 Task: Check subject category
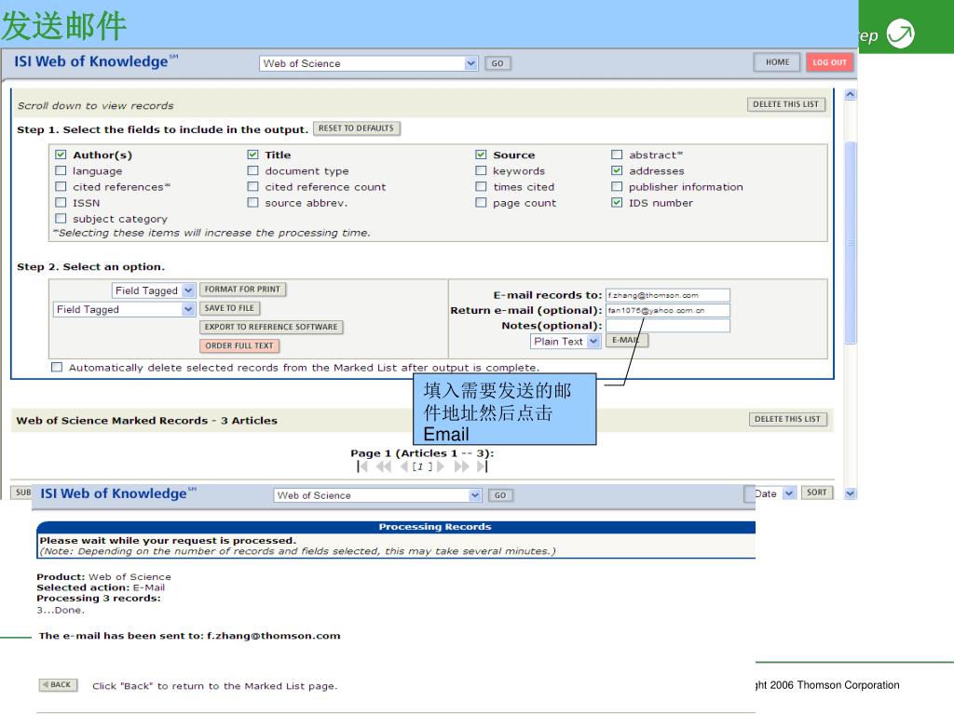[x=61, y=218]
